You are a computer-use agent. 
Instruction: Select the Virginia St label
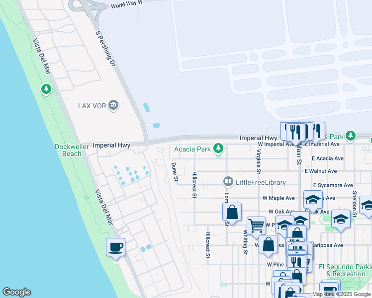click(x=259, y=161)
